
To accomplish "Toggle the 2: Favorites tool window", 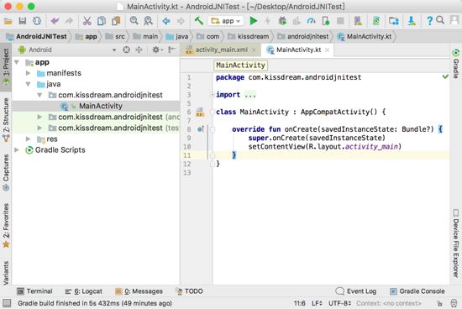I will (6, 225).
